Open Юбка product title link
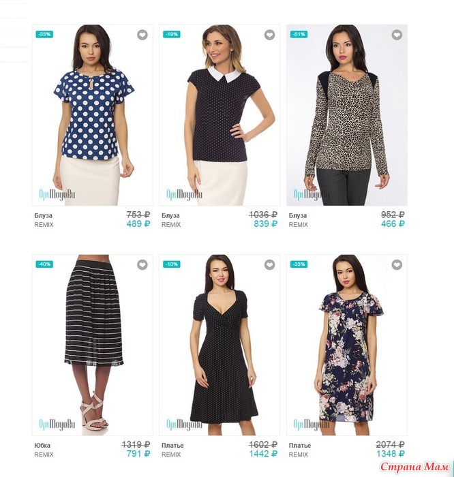 pos(42,446)
